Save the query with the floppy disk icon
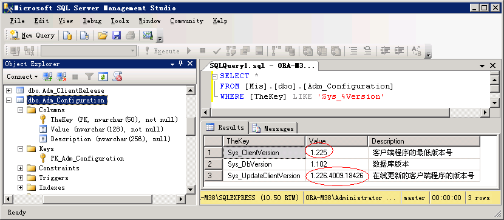This screenshot has width=504, height=220. click(x=116, y=35)
